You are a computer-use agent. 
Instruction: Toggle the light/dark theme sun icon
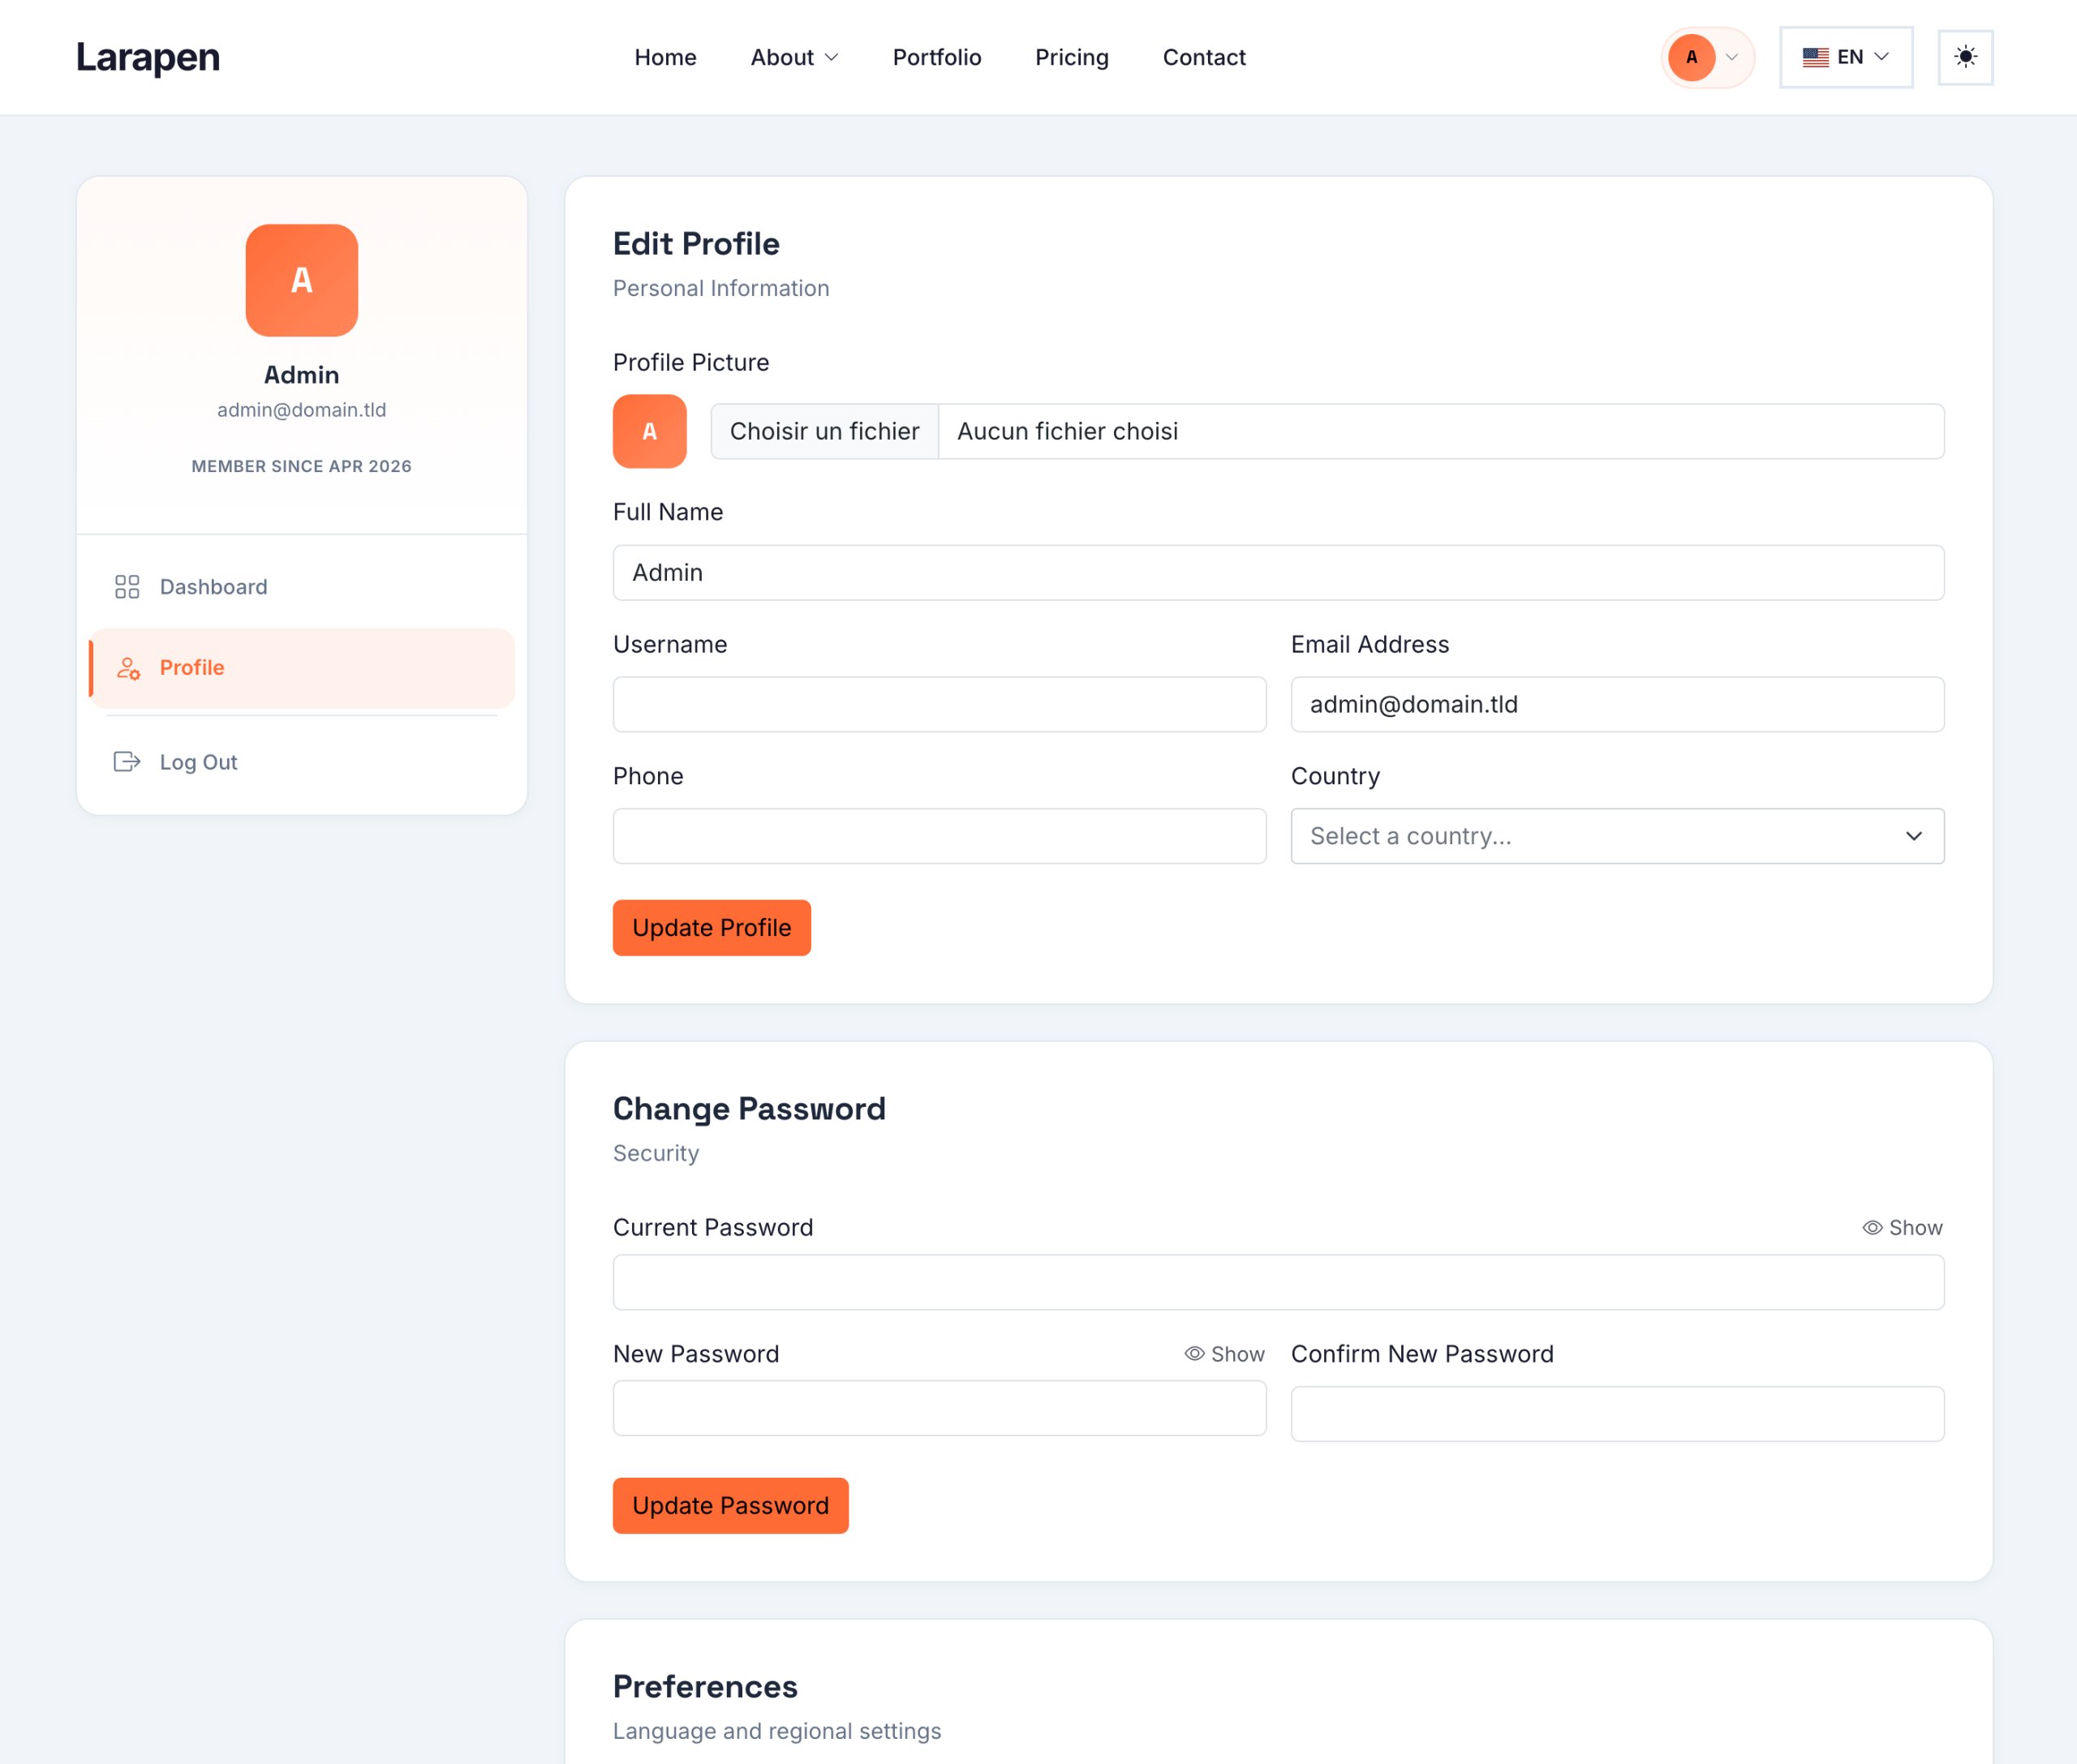(x=1965, y=57)
